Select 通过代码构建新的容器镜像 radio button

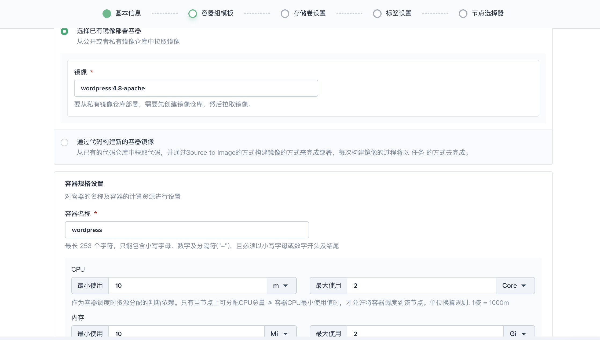tap(65, 142)
